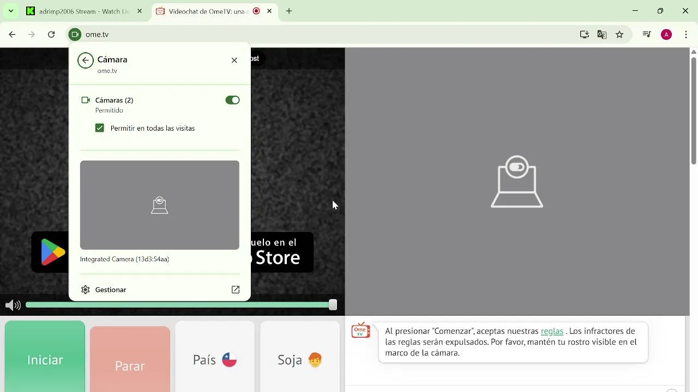698x392 pixels.
Task: Restore down the browser window
Action: click(660, 11)
